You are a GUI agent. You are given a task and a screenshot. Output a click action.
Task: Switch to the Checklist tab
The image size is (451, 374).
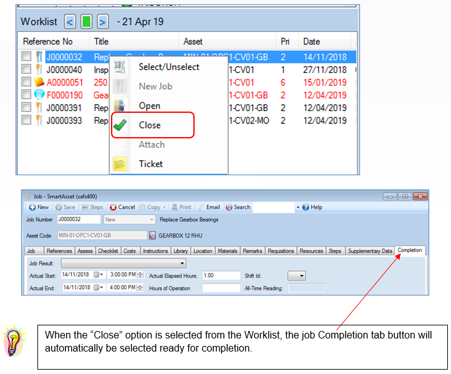pos(108,251)
